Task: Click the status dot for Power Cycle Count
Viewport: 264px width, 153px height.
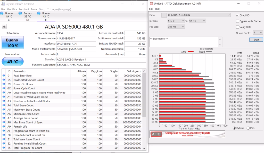Action: [4, 88]
